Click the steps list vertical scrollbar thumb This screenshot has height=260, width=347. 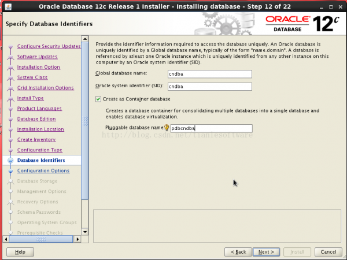tap(85, 121)
